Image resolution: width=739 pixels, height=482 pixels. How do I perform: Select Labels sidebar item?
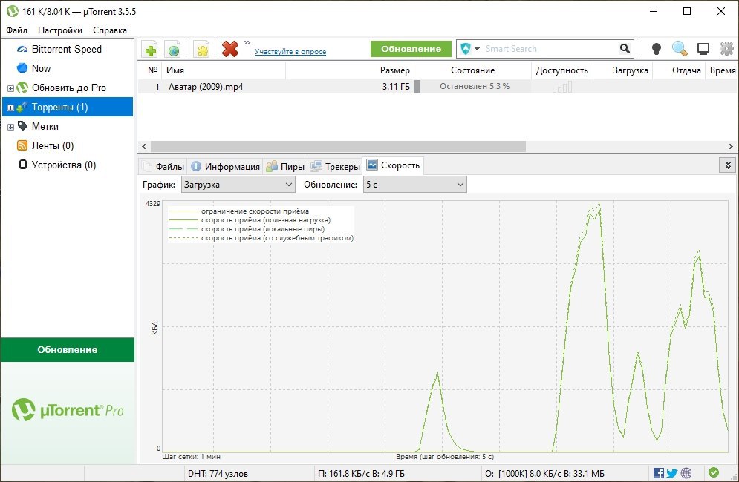[45, 126]
